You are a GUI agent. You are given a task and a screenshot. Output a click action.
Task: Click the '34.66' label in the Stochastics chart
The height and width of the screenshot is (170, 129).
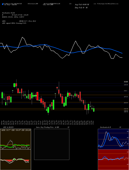tap(125, 143)
